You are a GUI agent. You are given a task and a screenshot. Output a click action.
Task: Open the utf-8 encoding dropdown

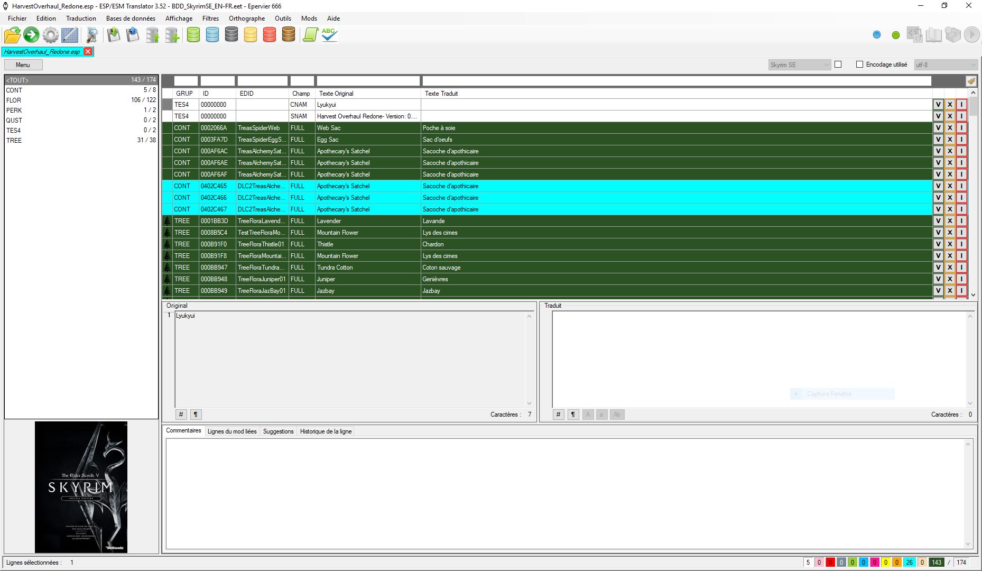[x=945, y=65]
